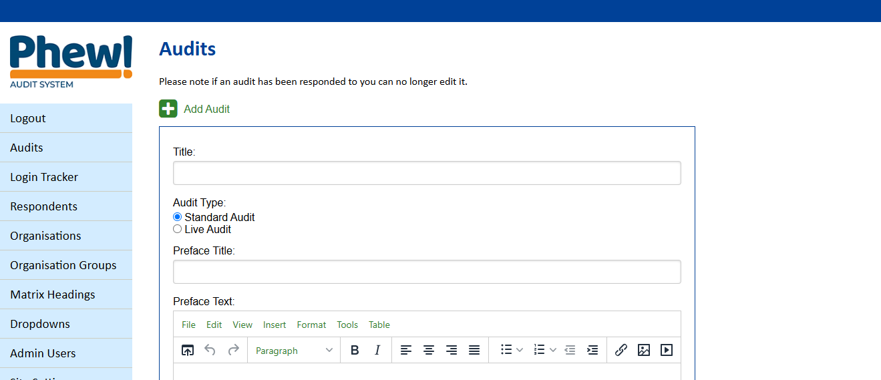Select the Live Audit radio button
Viewport: 881px width, 380px height.
click(178, 229)
